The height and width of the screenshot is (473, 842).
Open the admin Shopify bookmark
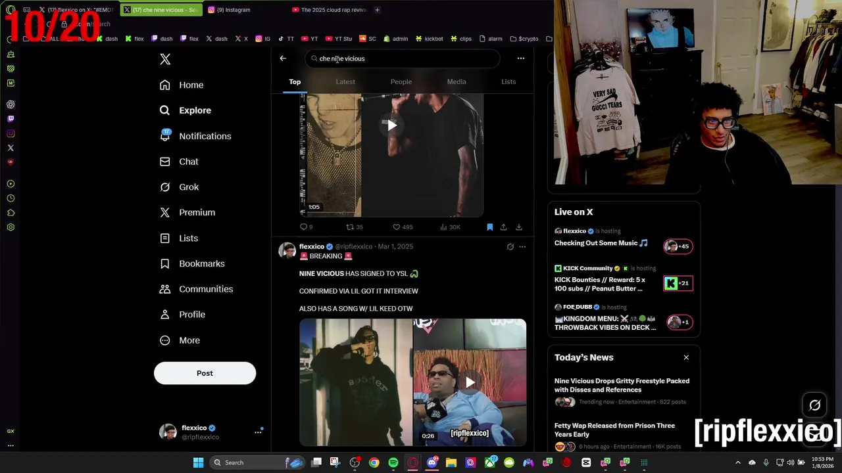pyautogui.click(x=395, y=39)
